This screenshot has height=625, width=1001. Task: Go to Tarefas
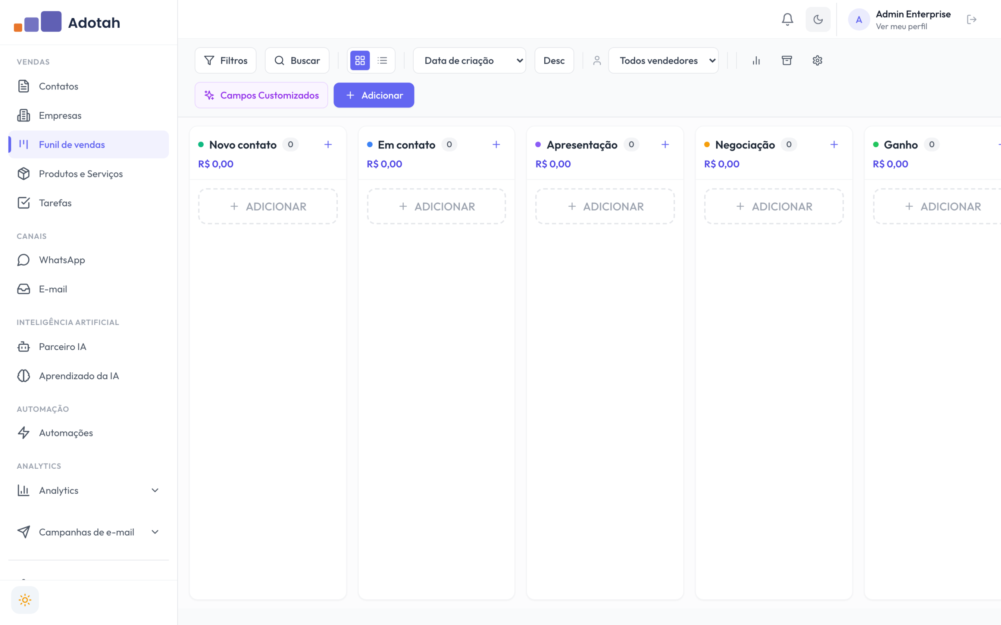(x=88, y=203)
